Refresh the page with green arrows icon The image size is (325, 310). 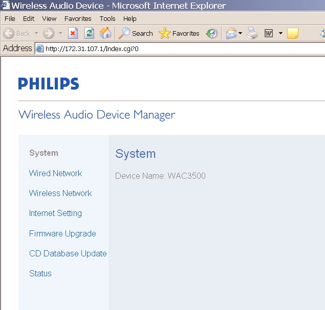90,33
